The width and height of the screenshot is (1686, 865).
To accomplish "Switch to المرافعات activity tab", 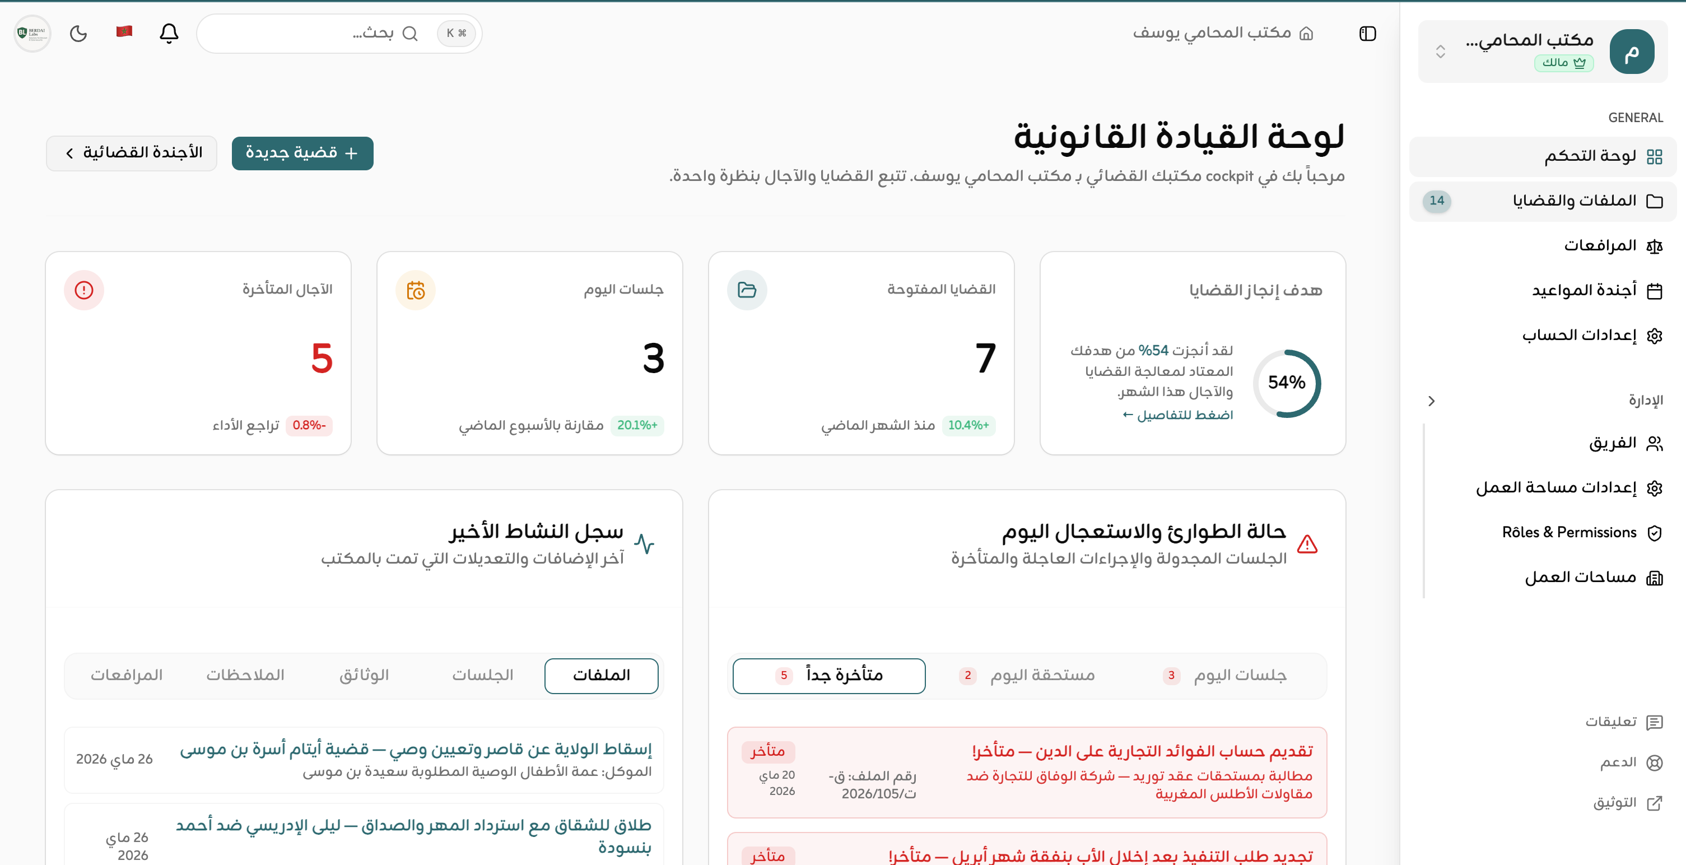I will coord(127,676).
